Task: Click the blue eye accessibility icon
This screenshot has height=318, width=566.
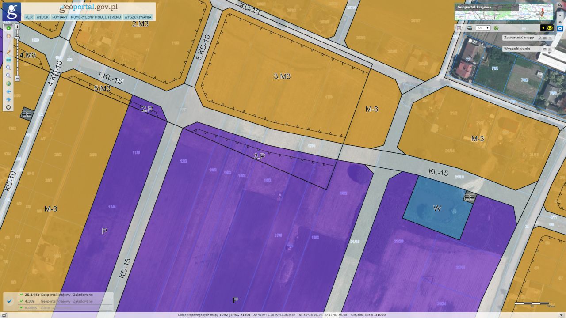Action: click(x=560, y=28)
